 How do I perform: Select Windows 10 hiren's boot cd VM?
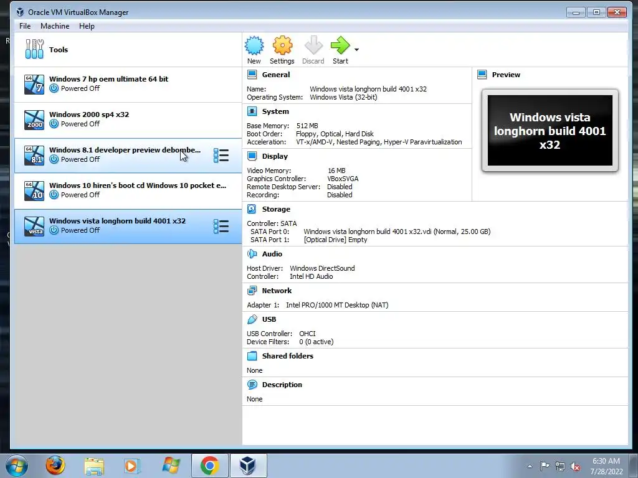coord(128,190)
